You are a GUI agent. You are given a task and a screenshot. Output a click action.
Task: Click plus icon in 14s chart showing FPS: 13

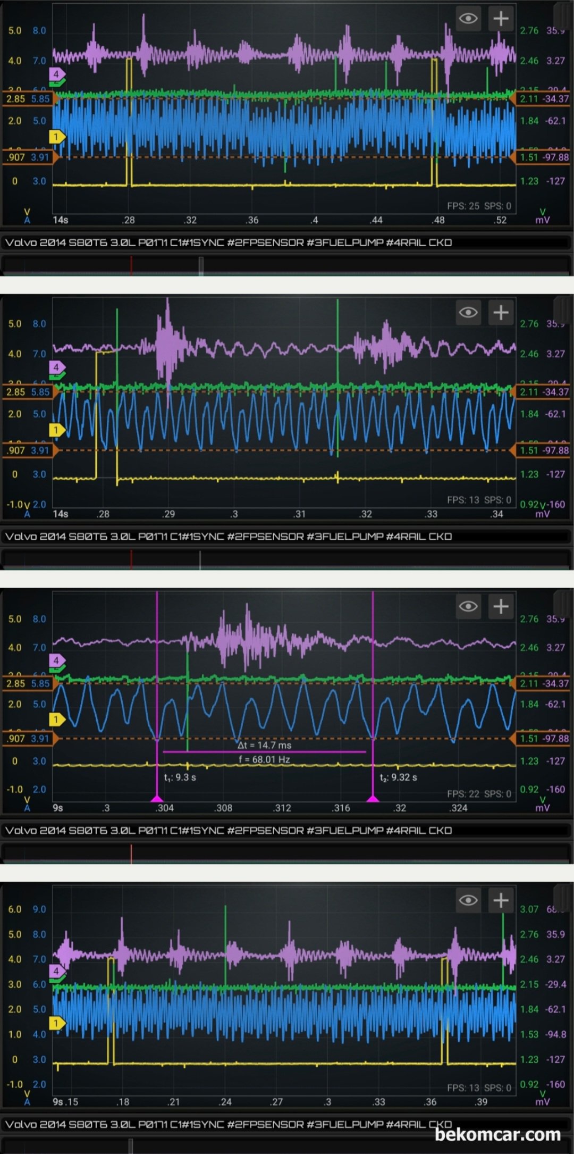tap(501, 312)
